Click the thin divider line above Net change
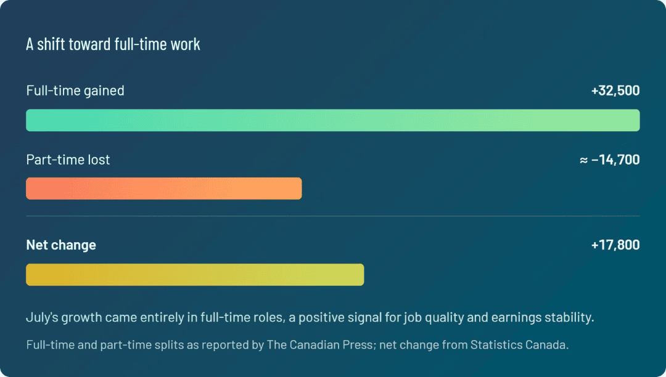Screen dimensions: 666x377 (333, 216)
